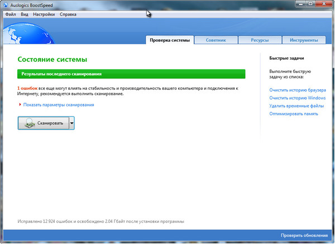The width and height of the screenshot is (335, 244).
Task: Open the Сканировать button dropdown arrow
Action: pos(72,123)
